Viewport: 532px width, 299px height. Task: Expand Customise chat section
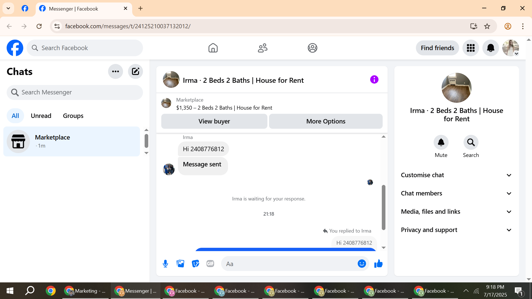457,175
